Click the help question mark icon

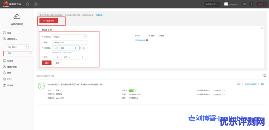[251, 4]
